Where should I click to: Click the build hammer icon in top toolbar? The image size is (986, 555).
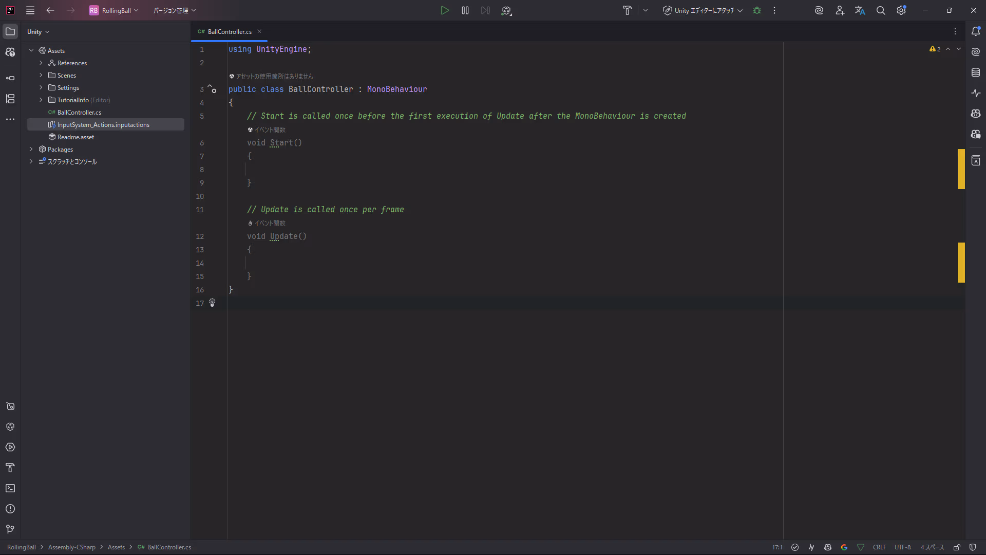627,10
